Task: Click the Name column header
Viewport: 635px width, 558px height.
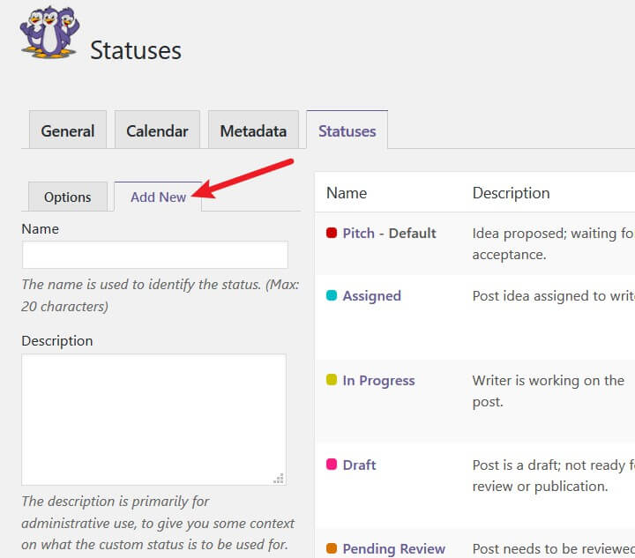Action: point(347,193)
